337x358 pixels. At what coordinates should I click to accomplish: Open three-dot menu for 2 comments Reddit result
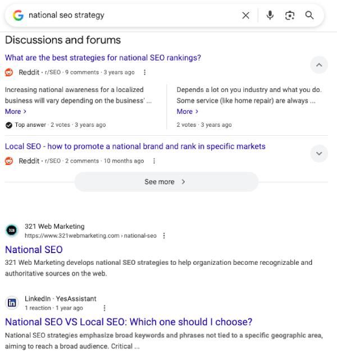tap(154, 161)
